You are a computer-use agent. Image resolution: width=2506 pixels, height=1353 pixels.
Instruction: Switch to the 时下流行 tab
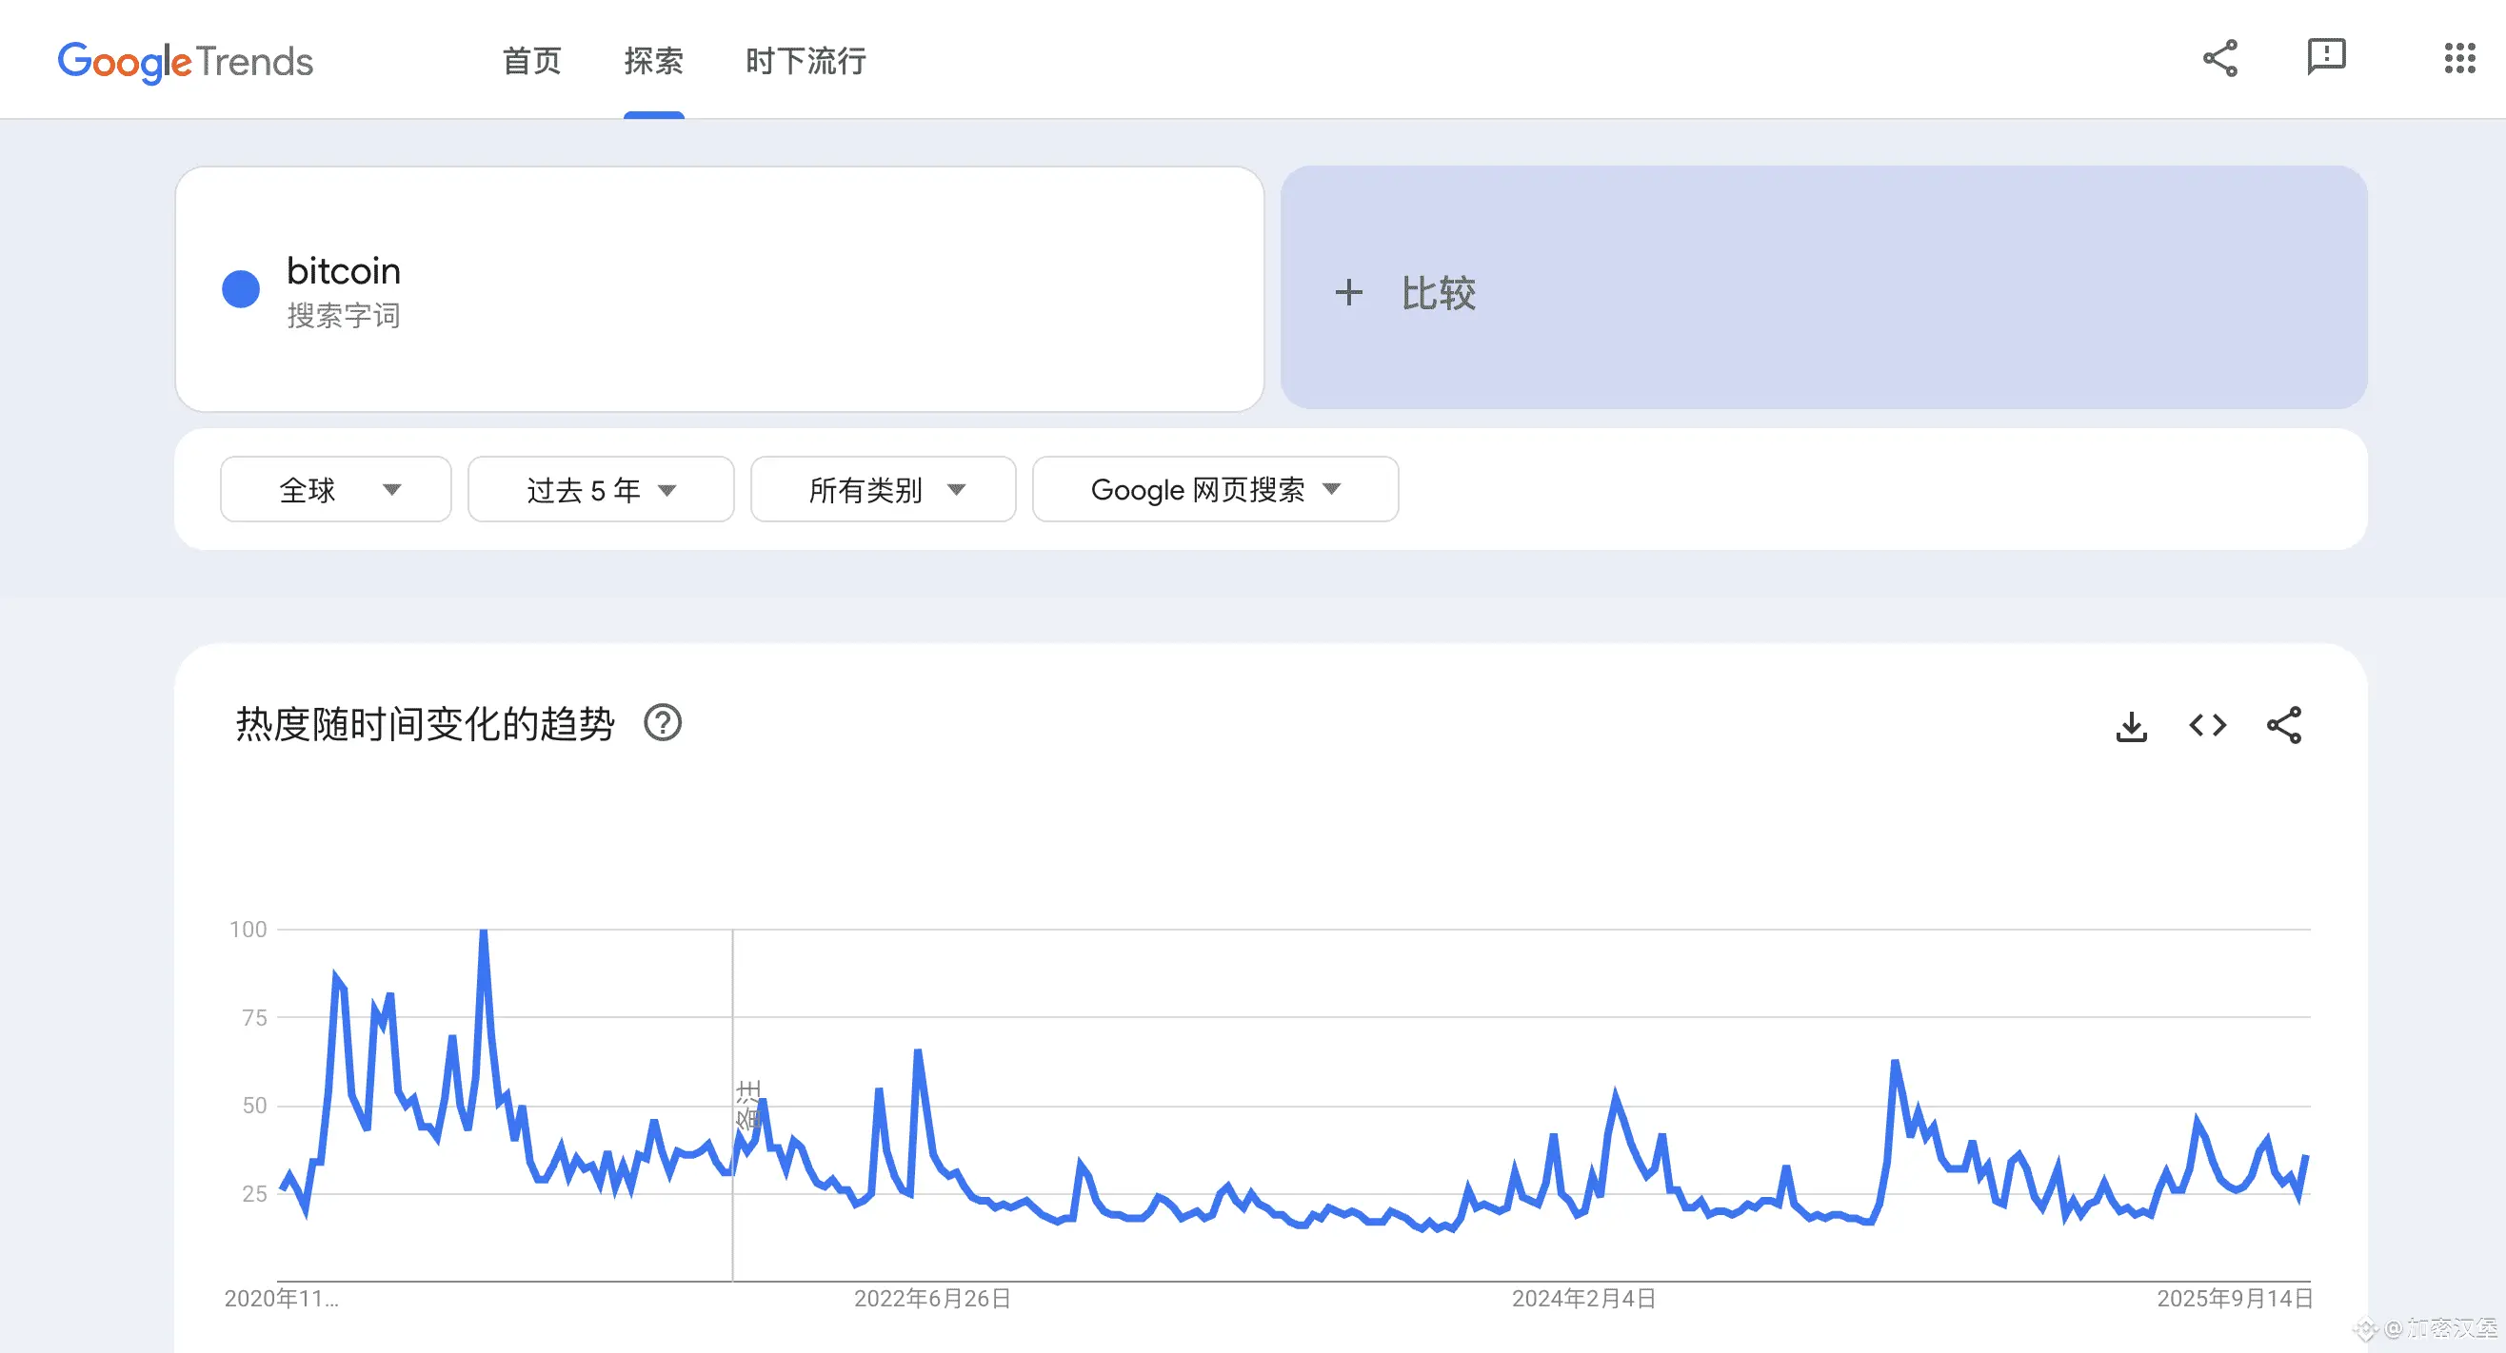click(805, 61)
